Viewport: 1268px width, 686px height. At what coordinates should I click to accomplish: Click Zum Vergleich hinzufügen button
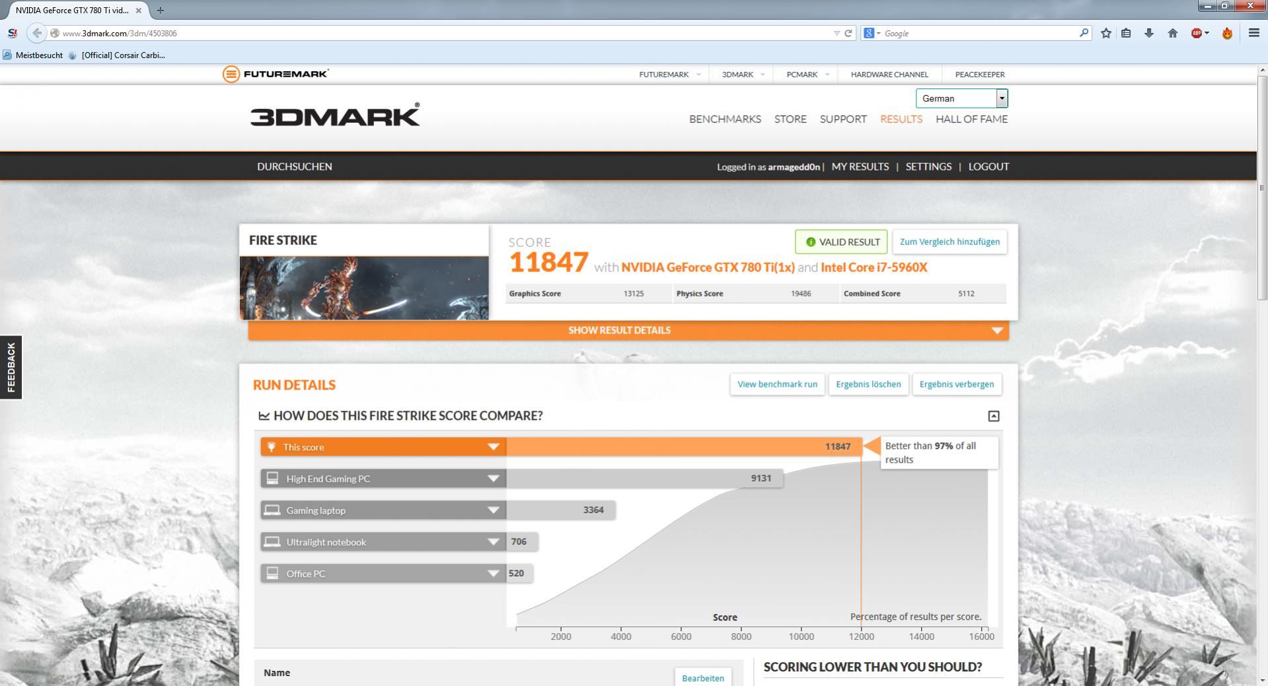point(950,242)
